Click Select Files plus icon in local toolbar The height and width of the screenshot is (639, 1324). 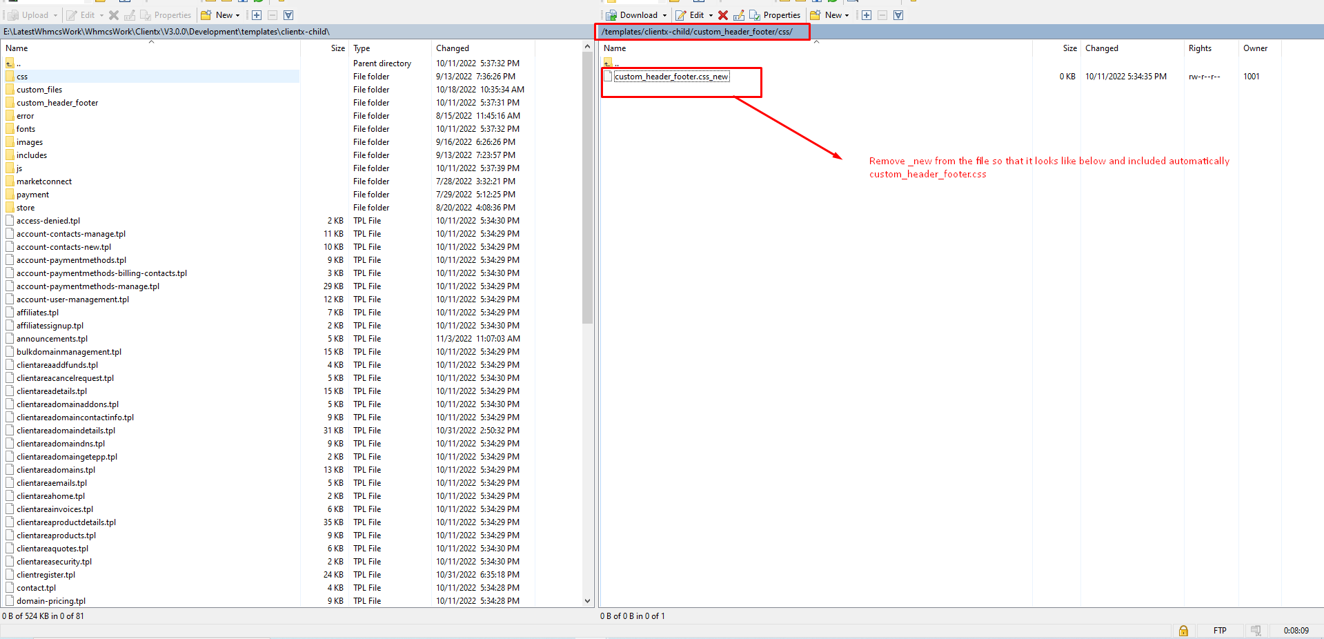click(257, 15)
